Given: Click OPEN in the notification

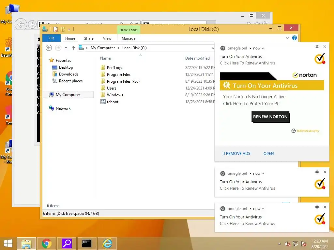Looking at the screenshot, I should point(269,154).
